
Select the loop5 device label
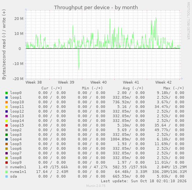[16, 144]
